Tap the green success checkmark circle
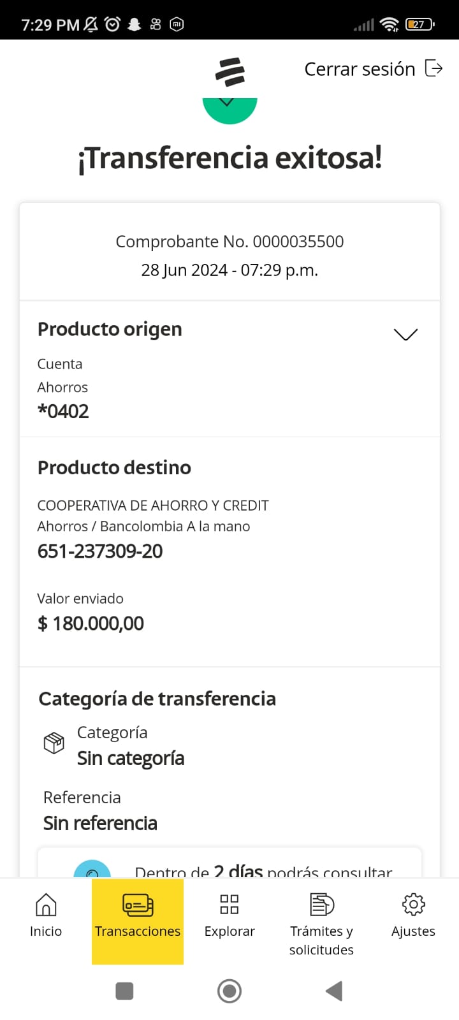Image resolution: width=459 pixels, height=1020 pixels. 229,110
